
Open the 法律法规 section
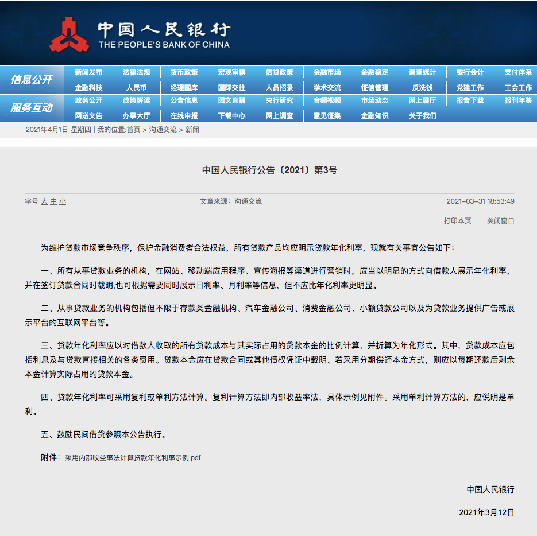click(x=136, y=73)
